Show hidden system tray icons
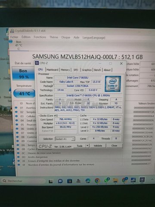The height and width of the screenshot is (207, 155). tap(152, 179)
